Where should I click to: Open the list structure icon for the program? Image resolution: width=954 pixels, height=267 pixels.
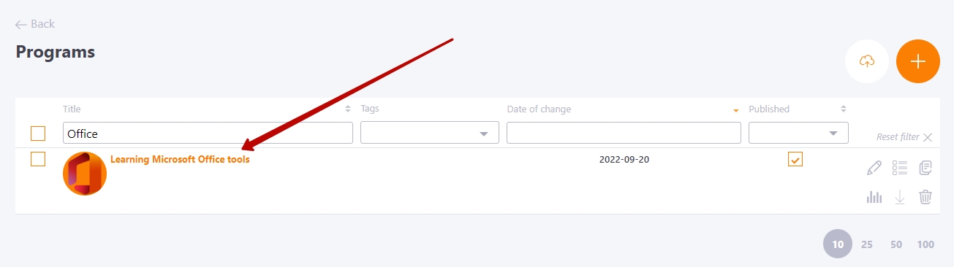tap(900, 168)
